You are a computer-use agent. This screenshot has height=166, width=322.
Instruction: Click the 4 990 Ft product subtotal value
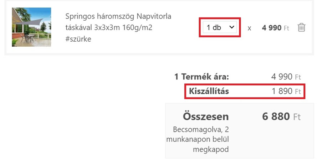coord(286,77)
